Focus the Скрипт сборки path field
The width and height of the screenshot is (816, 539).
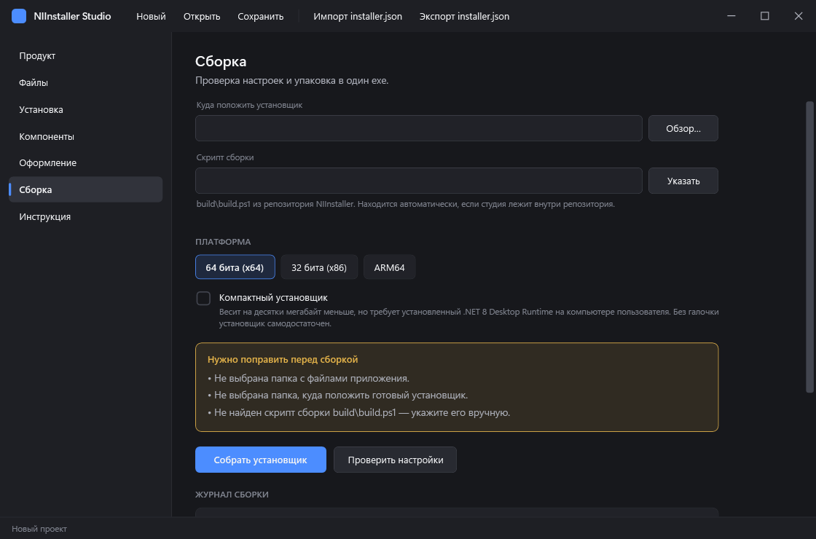click(419, 181)
